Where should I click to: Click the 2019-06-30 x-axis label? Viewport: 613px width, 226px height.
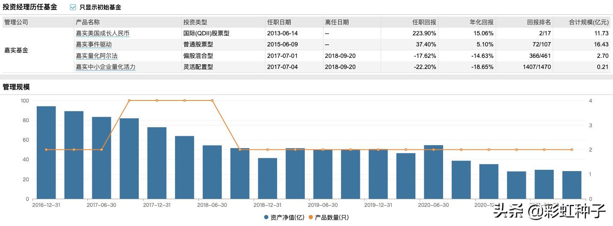coord(323,205)
